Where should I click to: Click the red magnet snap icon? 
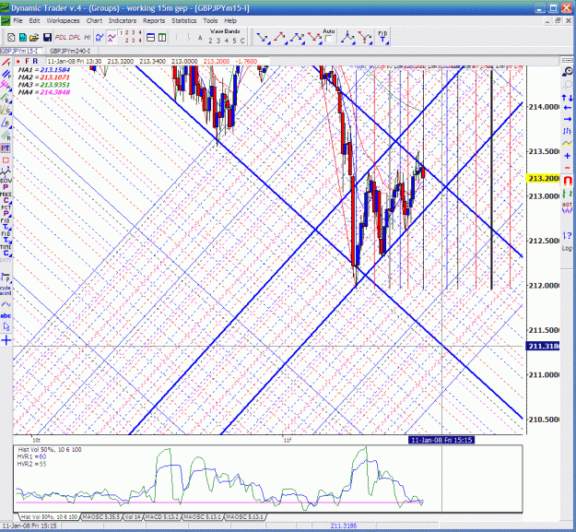(x=568, y=181)
